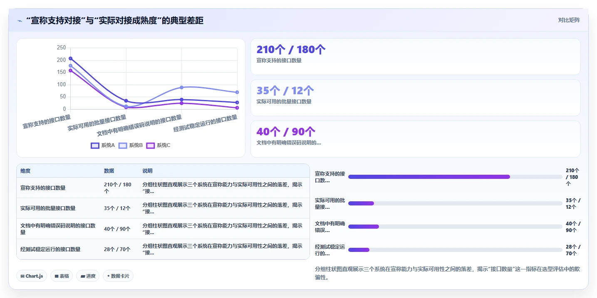This screenshot has height=298, width=597.
Task: Click 系统A data point at 宣称支持的接口数量
Action: click(71, 59)
